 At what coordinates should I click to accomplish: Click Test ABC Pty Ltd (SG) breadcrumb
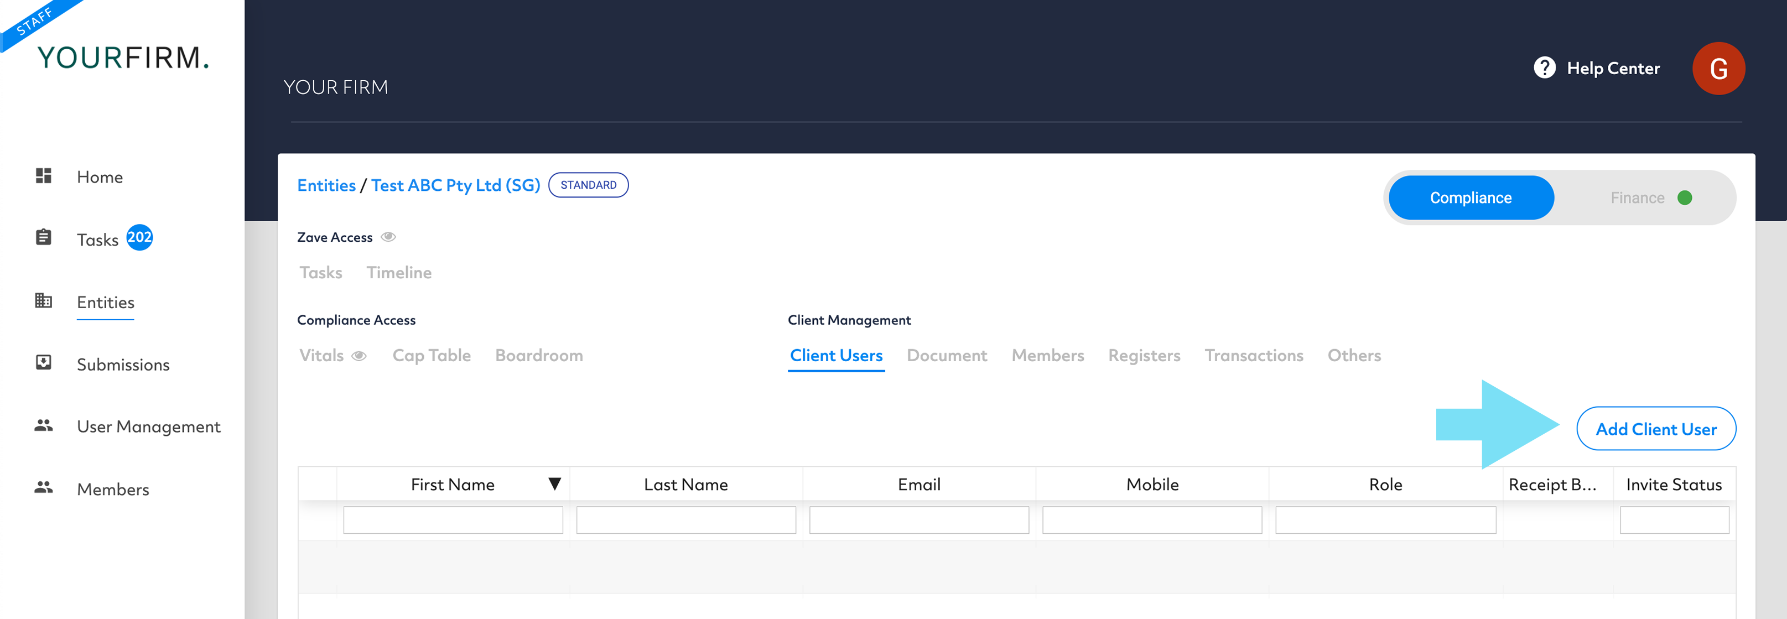click(455, 185)
